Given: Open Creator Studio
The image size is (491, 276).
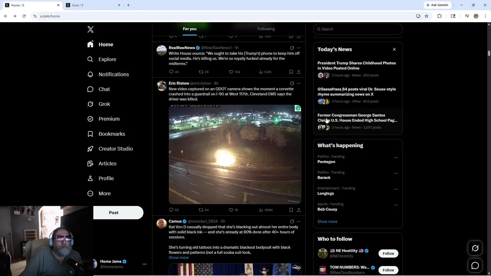Looking at the screenshot, I should pyautogui.click(x=110, y=149).
